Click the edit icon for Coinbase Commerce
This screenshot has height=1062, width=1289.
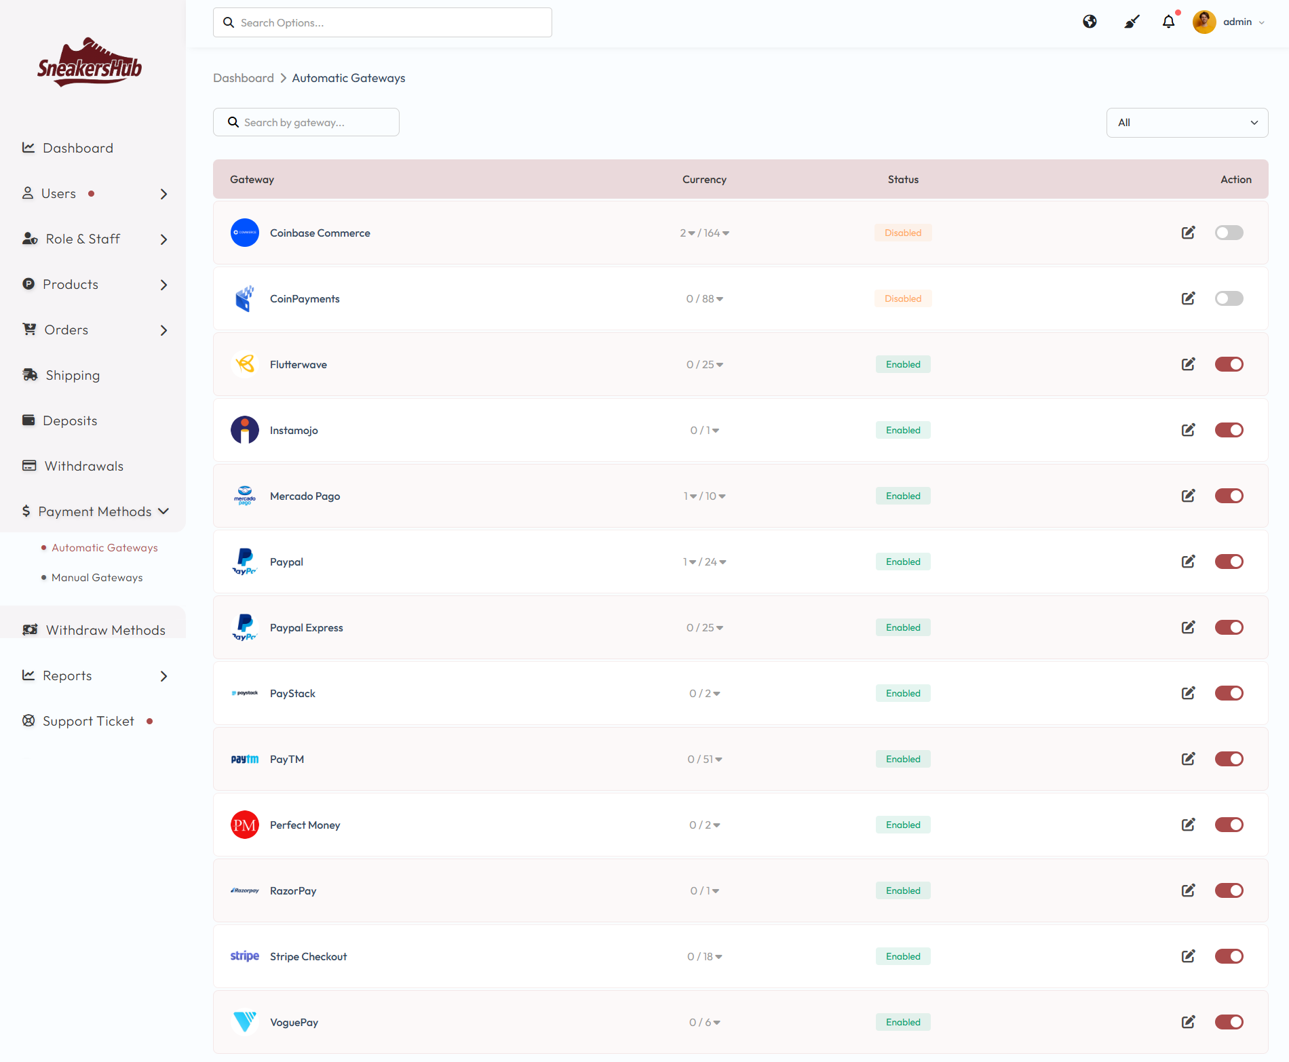[x=1188, y=233]
